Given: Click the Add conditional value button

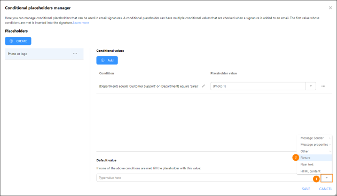Looking at the screenshot, I should click(x=107, y=60).
